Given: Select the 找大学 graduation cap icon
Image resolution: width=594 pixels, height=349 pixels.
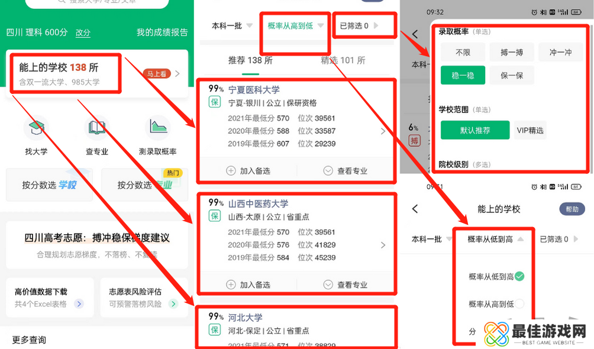Looking at the screenshot, I should (x=36, y=127).
